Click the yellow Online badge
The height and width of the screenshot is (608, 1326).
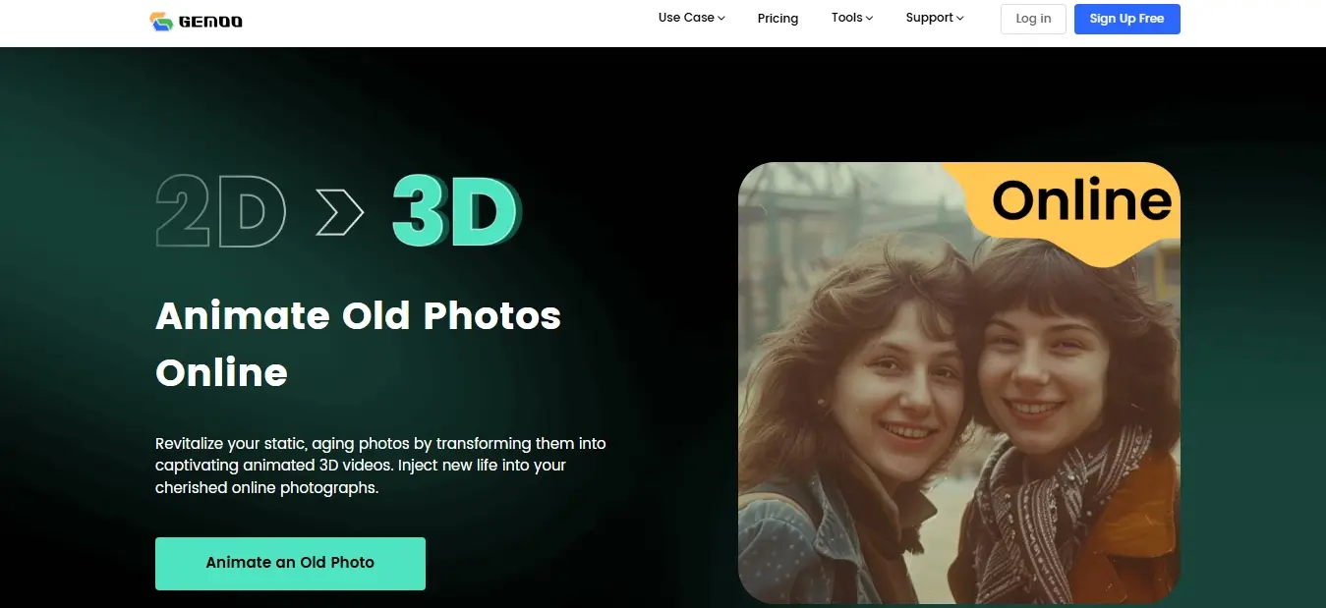tap(1081, 202)
